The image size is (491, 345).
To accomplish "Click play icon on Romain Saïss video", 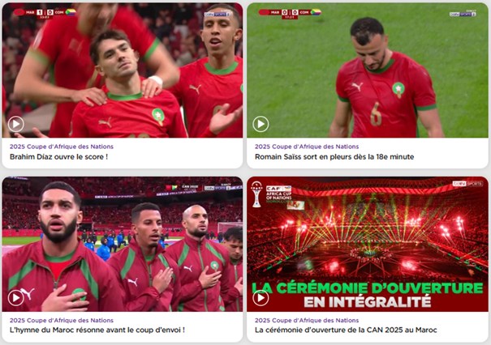I will [261, 124].
